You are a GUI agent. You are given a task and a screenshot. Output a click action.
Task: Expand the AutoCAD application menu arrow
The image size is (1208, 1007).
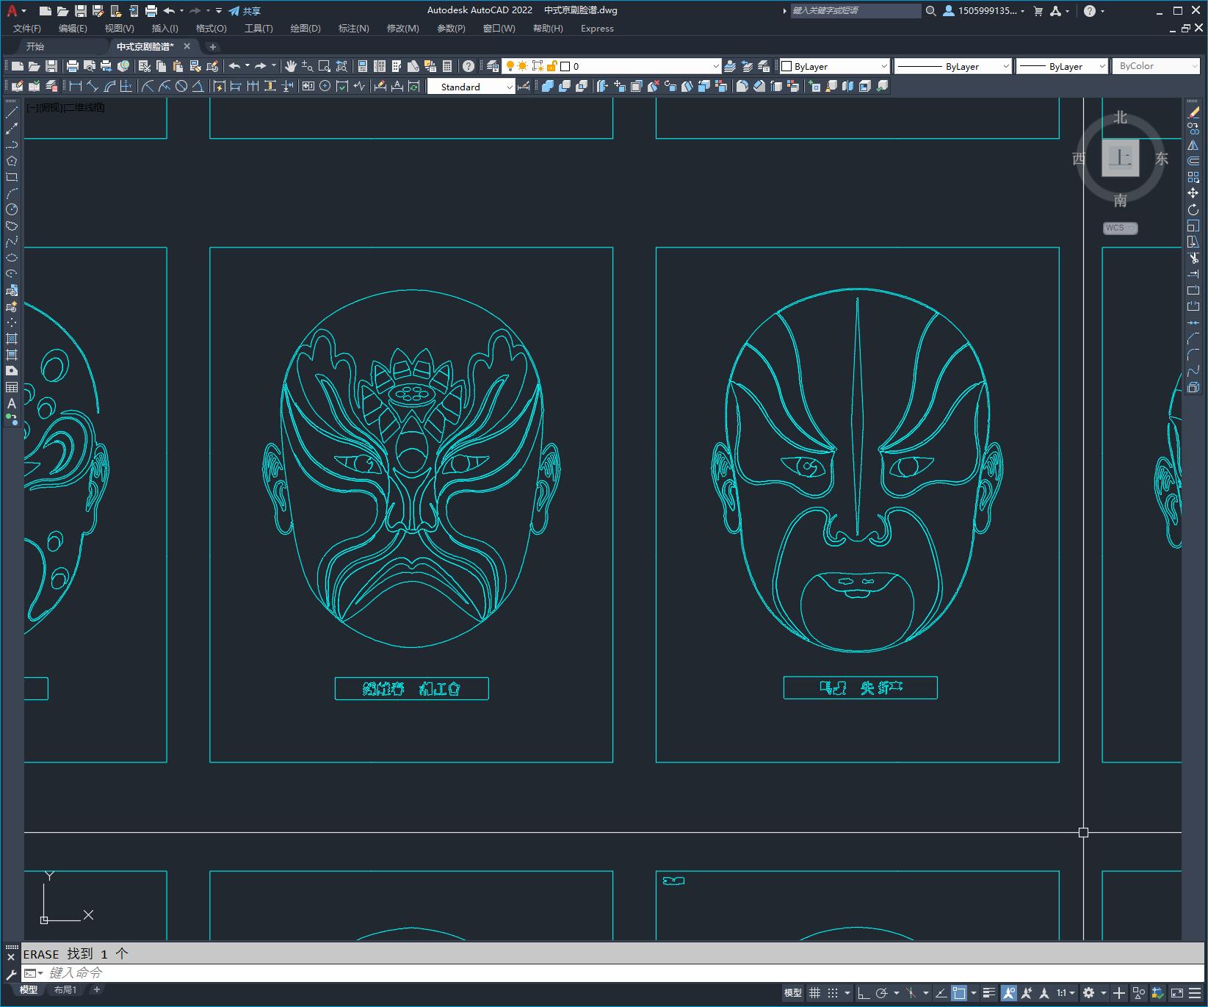[24, 11]
